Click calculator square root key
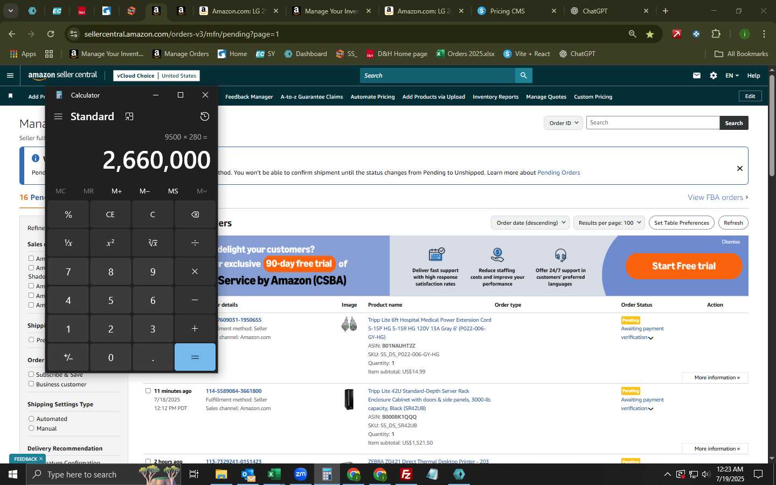Image resolution: width=776 pixels, height=485 pixels. (153, 243)
